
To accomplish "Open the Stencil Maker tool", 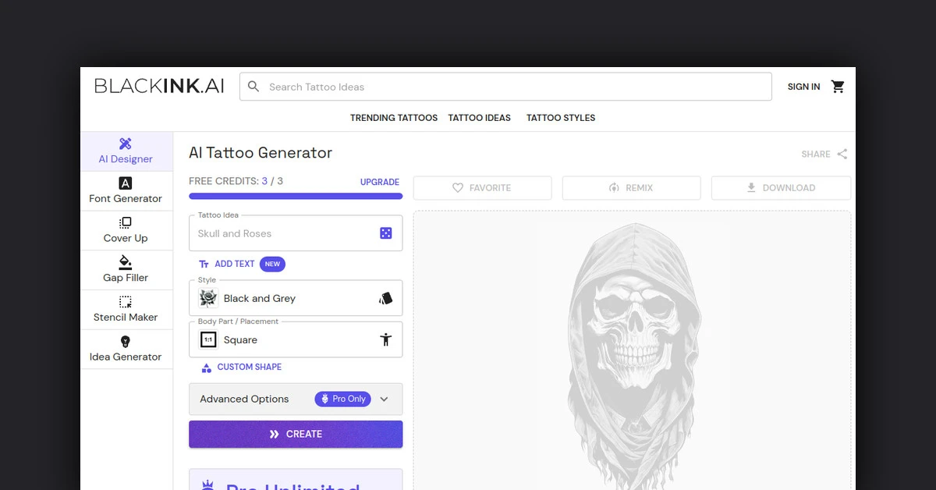I will pos(126,310).
